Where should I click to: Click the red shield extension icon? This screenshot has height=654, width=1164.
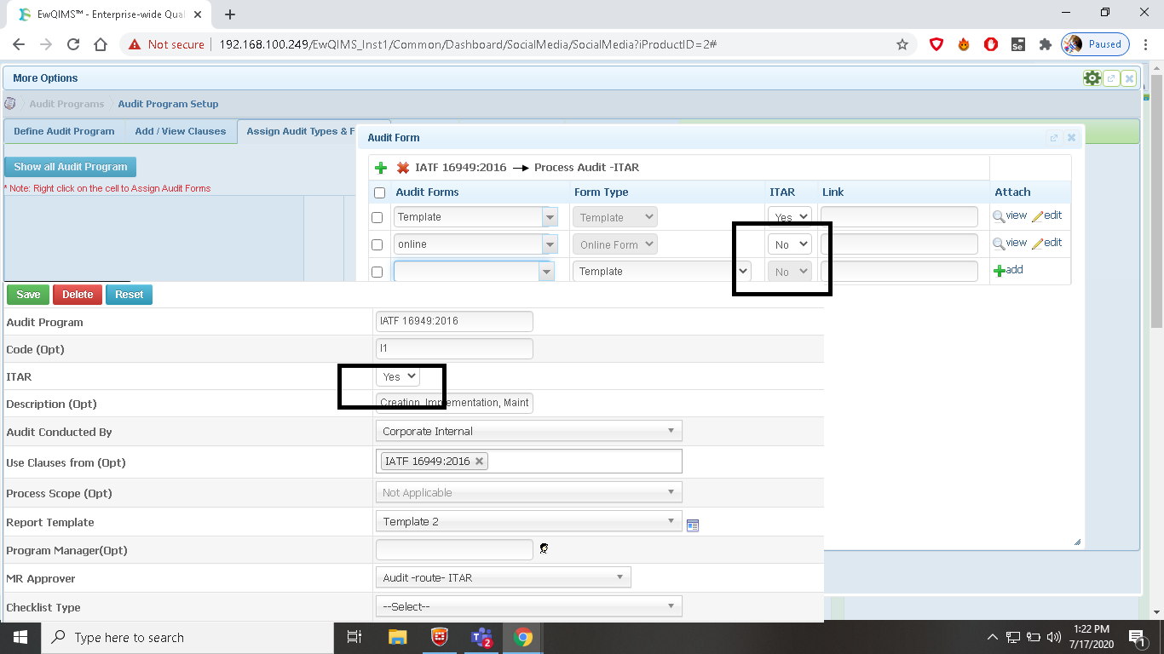[936, 44]
